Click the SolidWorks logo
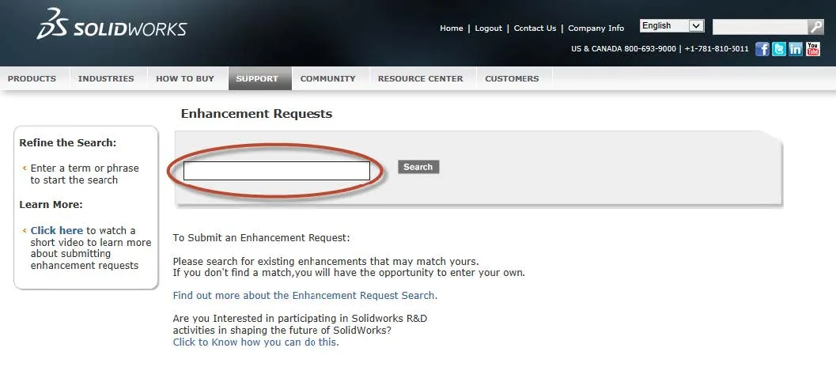The image size is (836, 367). tap(112, 25)
